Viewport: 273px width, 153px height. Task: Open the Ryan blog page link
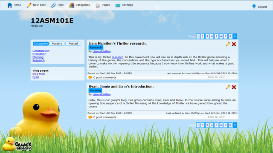pos(36,77)
